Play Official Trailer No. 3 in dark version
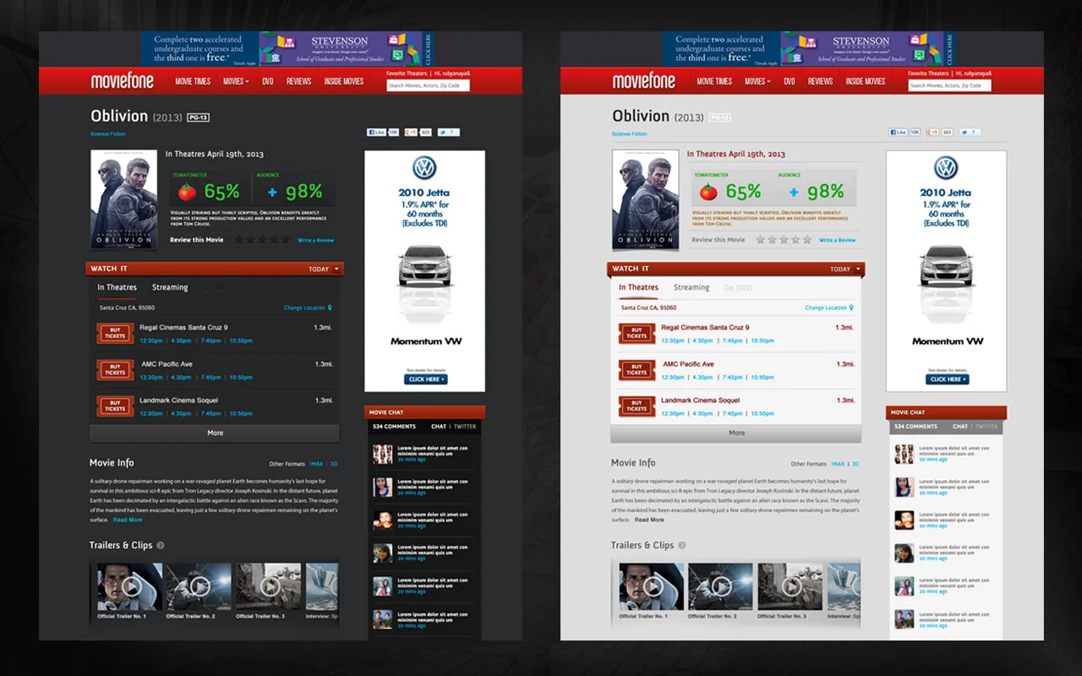1082x676 pixels. tap(269, 586)
